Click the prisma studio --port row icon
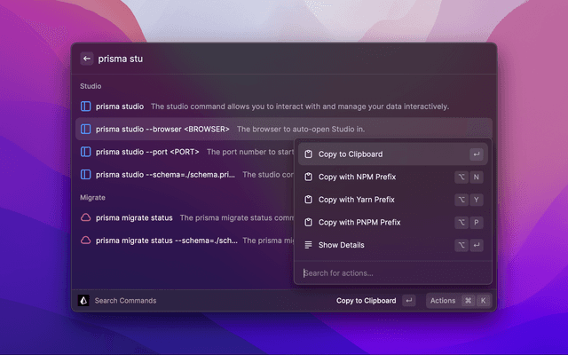The height and width of the screenshot is (355, 568). 86,151
